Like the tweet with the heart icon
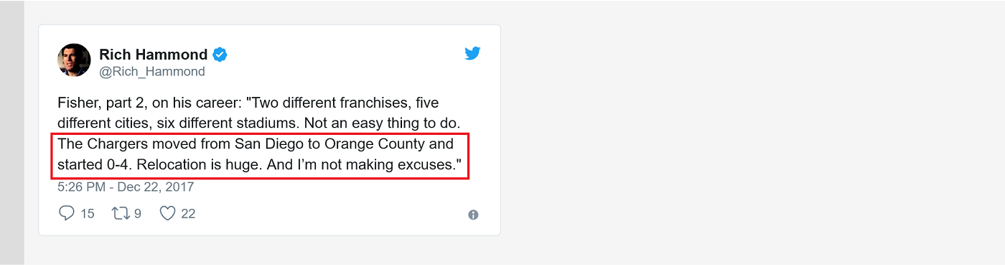This screenshot has width=1005, height=267. click(x=167, y=213)
